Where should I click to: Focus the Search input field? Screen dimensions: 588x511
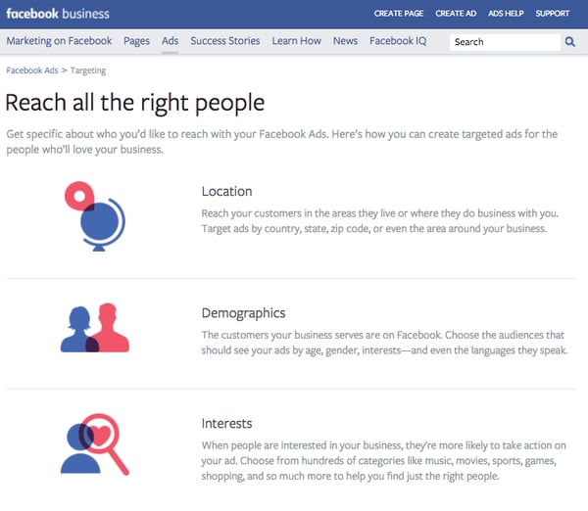pos(505,42)
